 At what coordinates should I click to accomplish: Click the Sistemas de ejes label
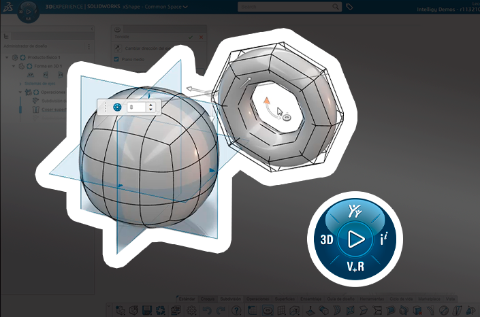click(x=39, y=84)
